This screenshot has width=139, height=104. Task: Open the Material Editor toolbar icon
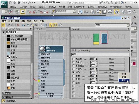click(117, 12)
